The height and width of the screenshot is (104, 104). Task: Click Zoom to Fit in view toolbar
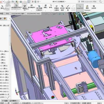coord(47,14)
